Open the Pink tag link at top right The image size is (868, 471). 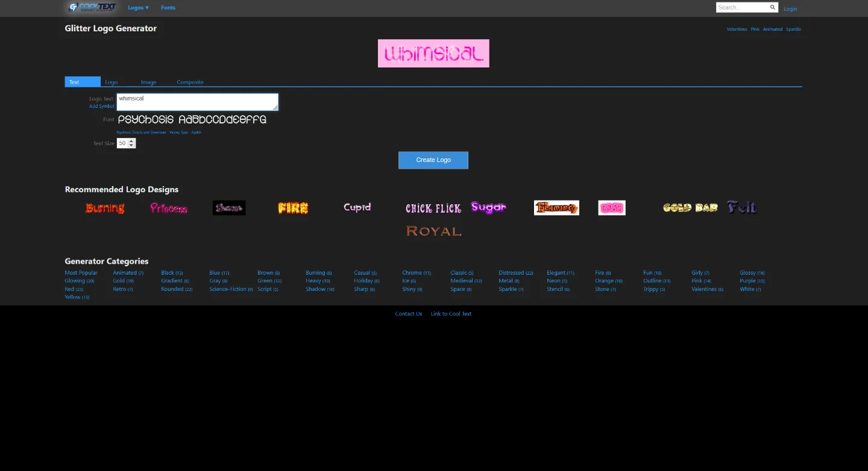[755, 29]
